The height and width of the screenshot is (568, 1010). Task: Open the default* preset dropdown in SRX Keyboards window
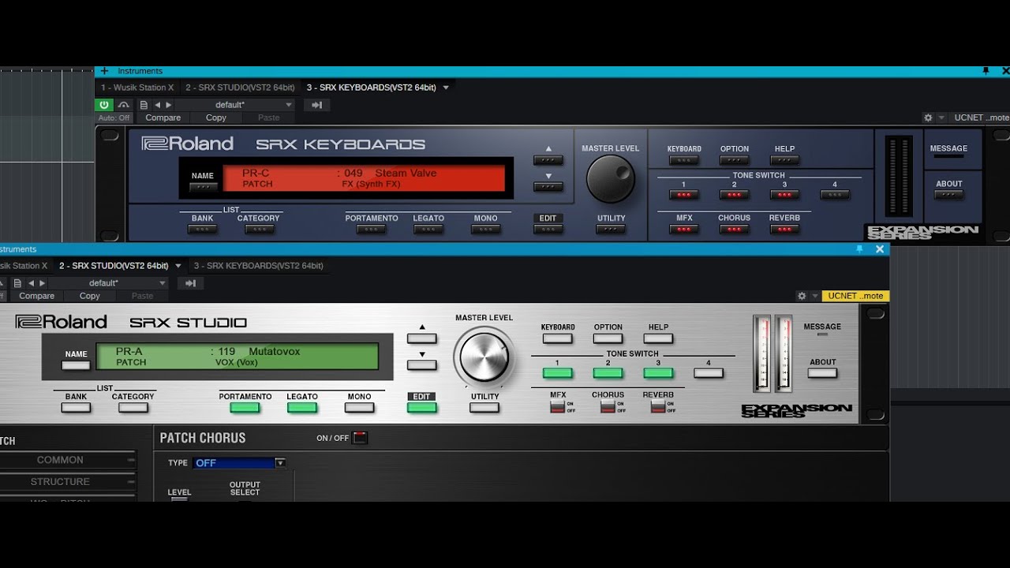pos(235,105)
